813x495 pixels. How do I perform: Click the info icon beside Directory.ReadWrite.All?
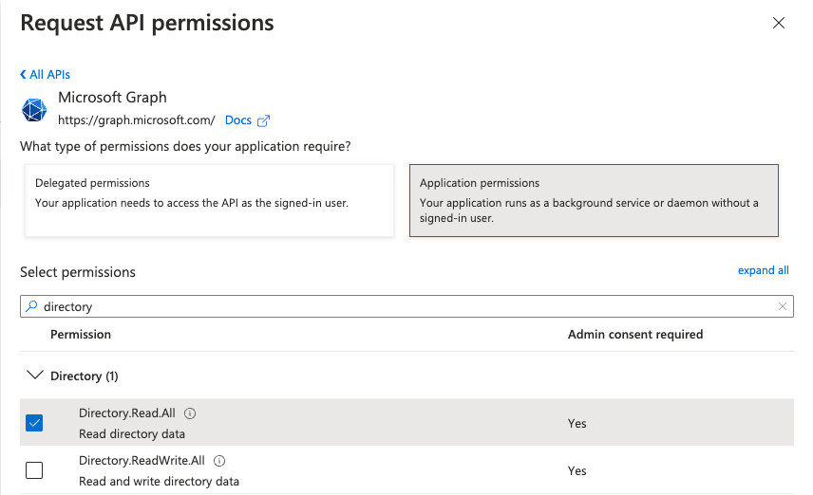pyautogui.click(x=219, y=461)
